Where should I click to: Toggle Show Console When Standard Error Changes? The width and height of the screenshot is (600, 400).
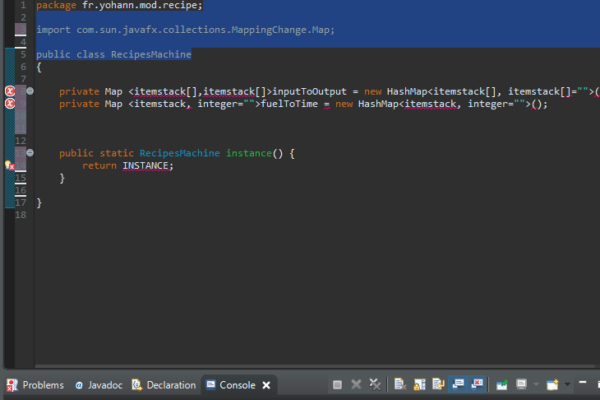(x=477, y=384)
